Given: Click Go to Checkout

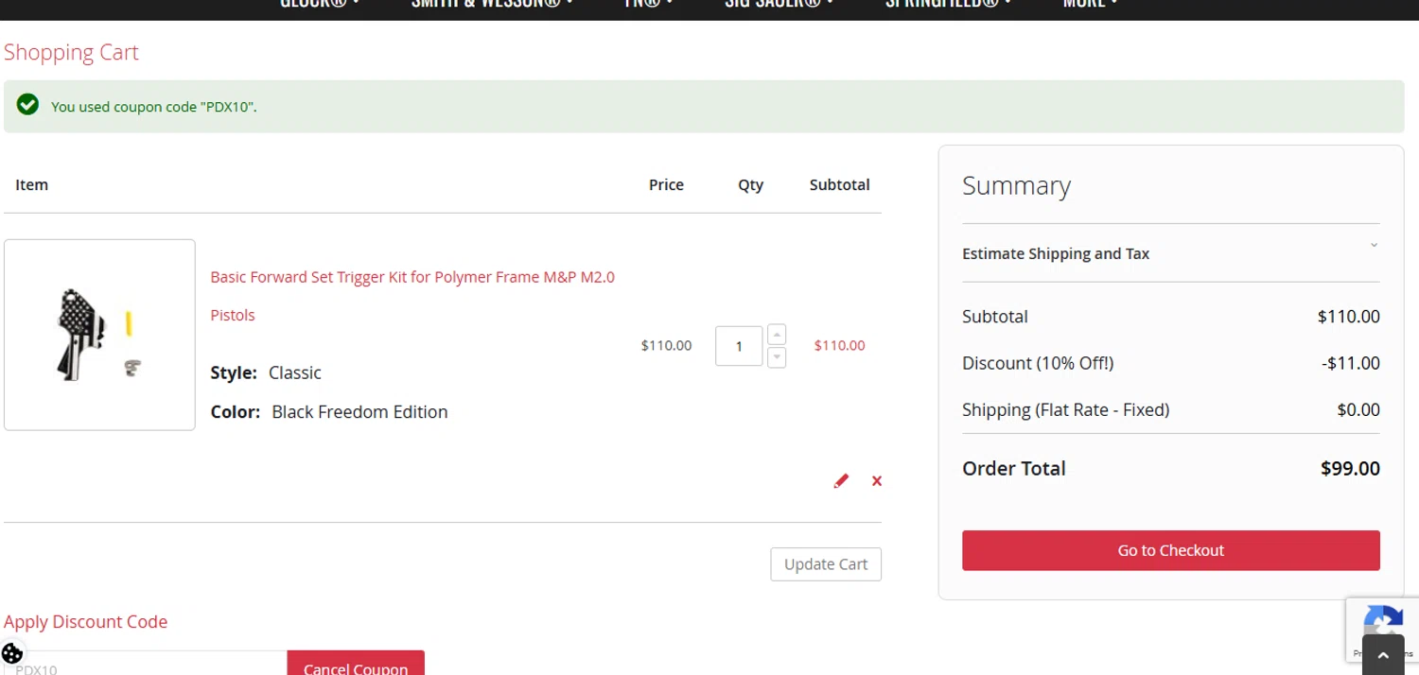Looking at the screenshot, I should point(1170,550).
